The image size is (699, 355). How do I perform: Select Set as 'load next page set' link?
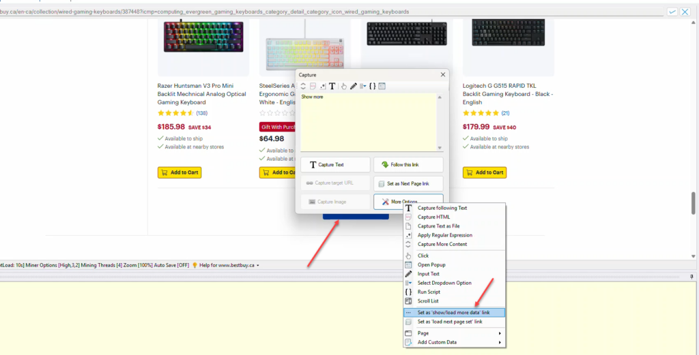tap(454, 322)
